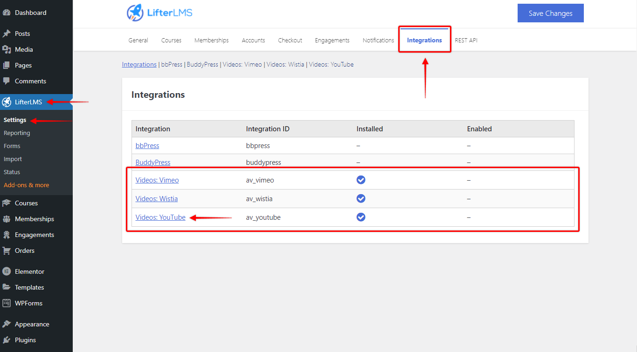637x352 pixels.
Task: Click bbPress in sub-navigation
Action: pos(172,65)
